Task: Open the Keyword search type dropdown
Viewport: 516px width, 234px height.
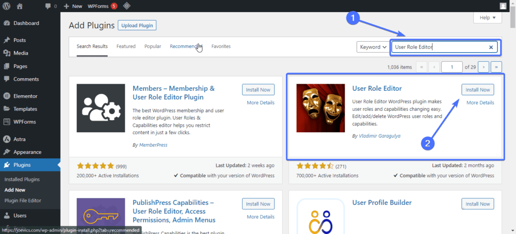Action: [373, 47]
